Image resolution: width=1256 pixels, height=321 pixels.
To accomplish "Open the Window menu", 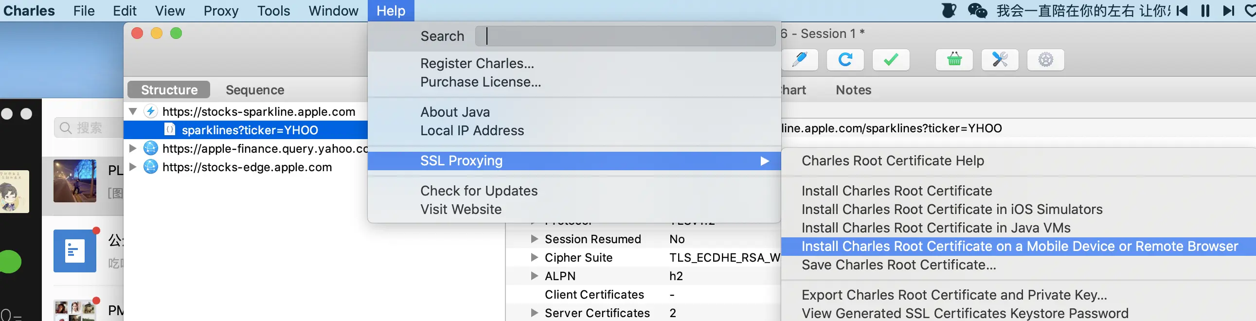I will click(334, 10).
